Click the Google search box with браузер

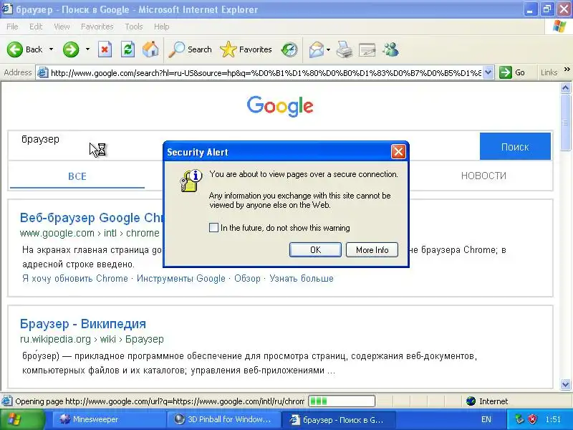pyautogui.click(x=244, y=146)
